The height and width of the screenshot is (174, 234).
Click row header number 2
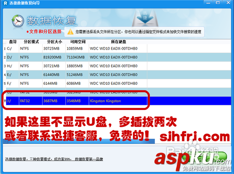[5, 58]
